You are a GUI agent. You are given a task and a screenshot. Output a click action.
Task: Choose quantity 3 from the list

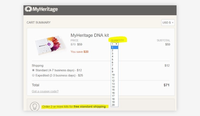(x=114, y=54)
